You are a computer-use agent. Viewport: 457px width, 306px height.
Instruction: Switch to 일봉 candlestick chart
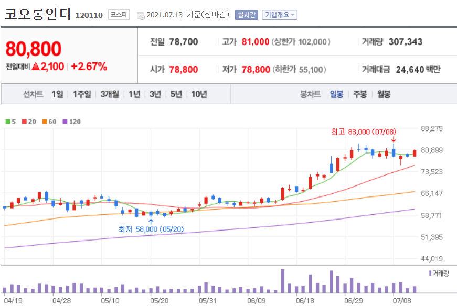tap(336, 94)
